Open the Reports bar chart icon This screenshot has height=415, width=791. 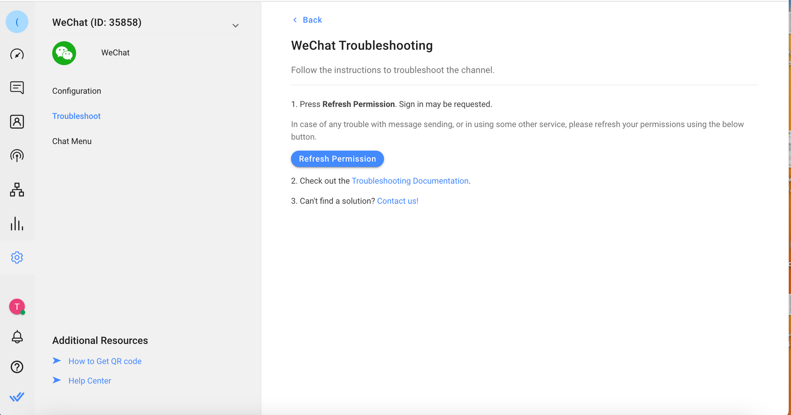coord(17,224)
